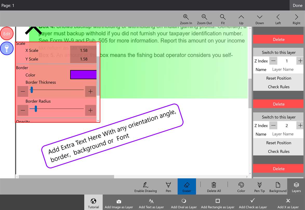Click the Zoom In magnifier icon
This screenshot has width=305, height=210.
[x=186, y=17]
